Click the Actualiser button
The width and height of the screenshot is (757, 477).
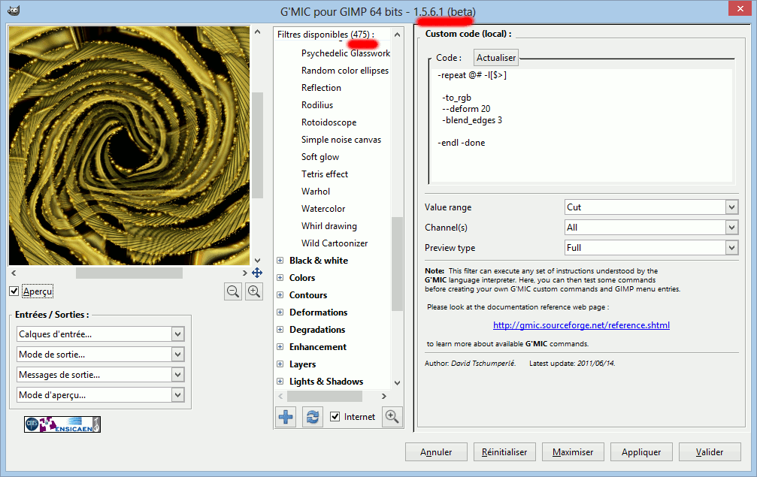(496, 57)
